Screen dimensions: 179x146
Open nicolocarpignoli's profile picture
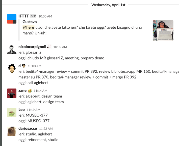coord(12,49)
